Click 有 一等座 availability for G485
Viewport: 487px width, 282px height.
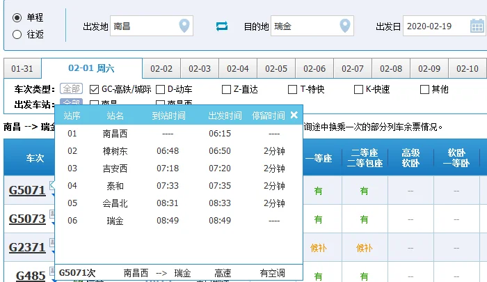(x=318, y=276)
